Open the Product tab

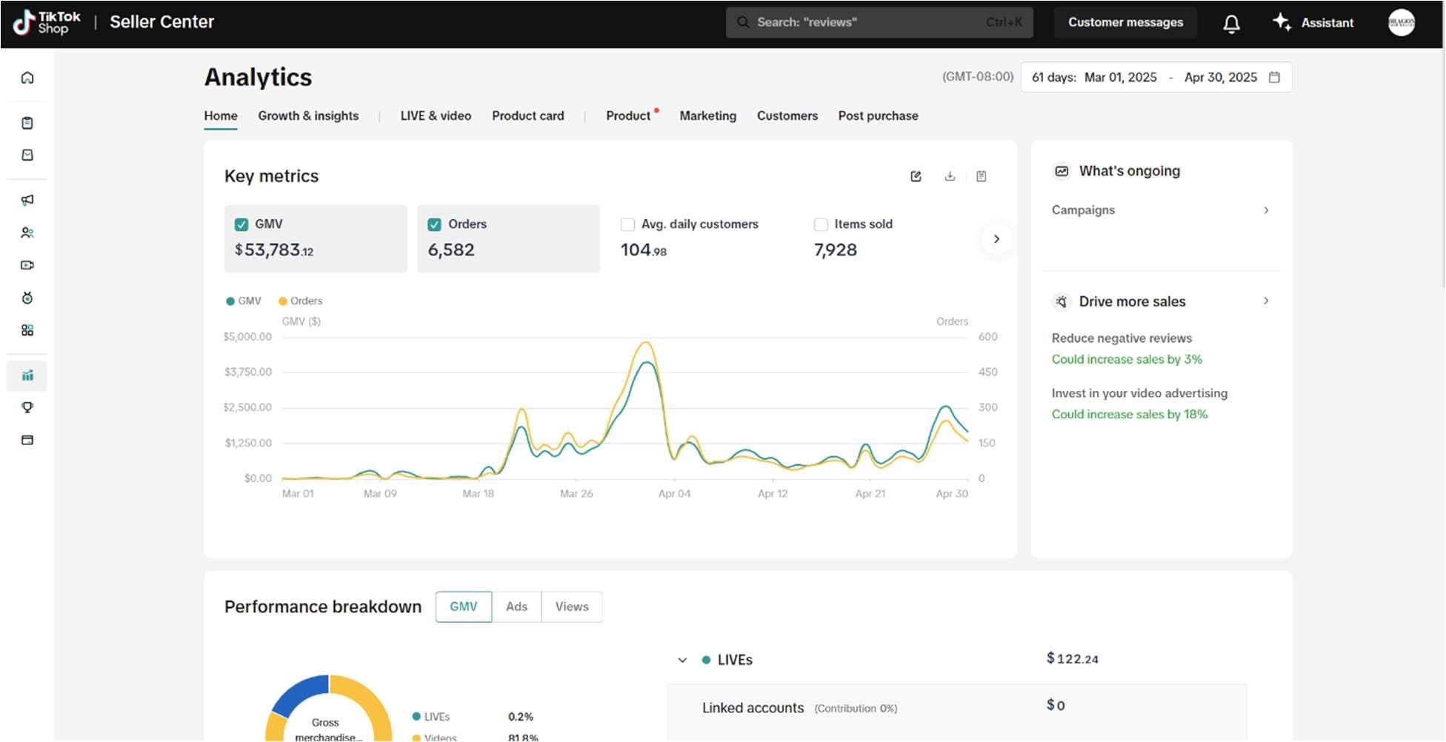628,116
